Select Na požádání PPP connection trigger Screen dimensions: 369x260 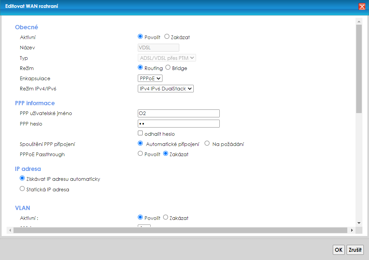207,144
